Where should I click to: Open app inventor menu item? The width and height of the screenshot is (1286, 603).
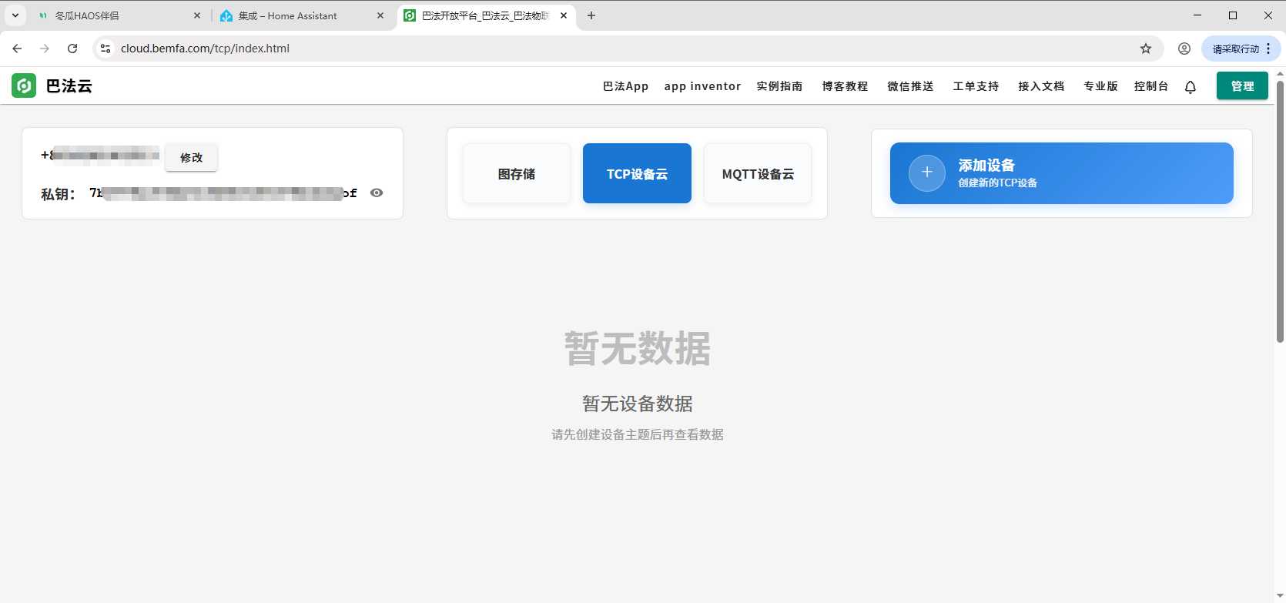[702, 86]
